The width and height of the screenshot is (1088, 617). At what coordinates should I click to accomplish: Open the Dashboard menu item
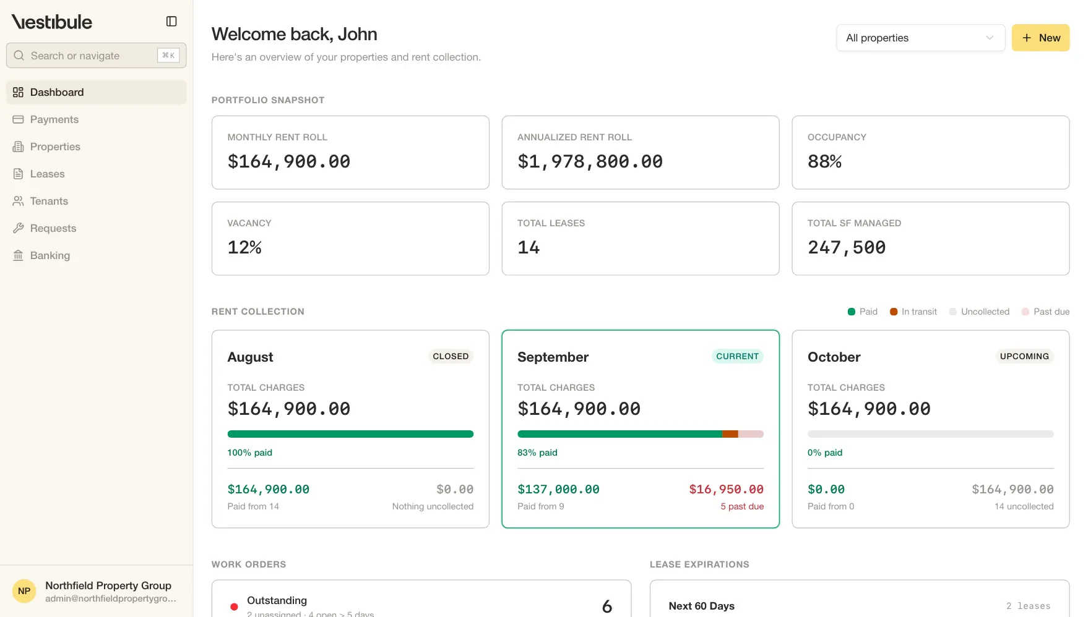pyautogui.click(x=97, y=92)
